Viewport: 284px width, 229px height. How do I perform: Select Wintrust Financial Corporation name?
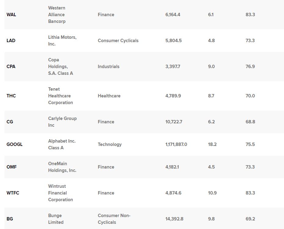pyautogui.click(x=60, y=193)
